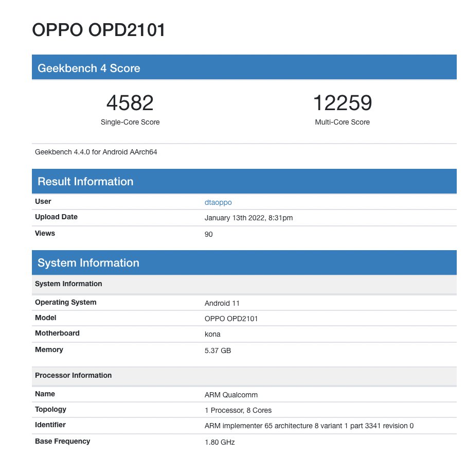Click the Result Information header

pyautogui.click(x=85, y=181)
